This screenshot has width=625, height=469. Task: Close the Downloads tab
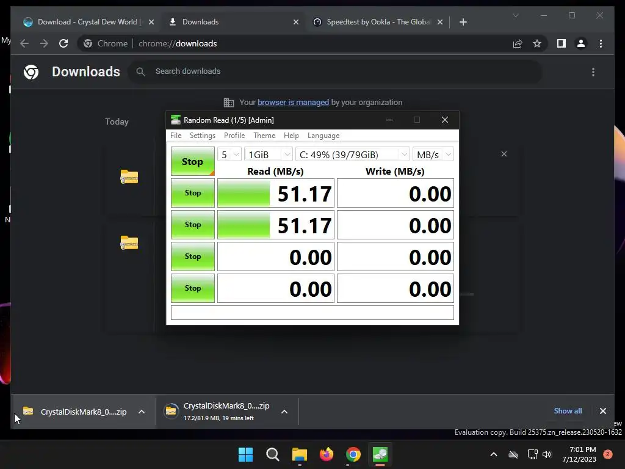(x=296, y=22)
